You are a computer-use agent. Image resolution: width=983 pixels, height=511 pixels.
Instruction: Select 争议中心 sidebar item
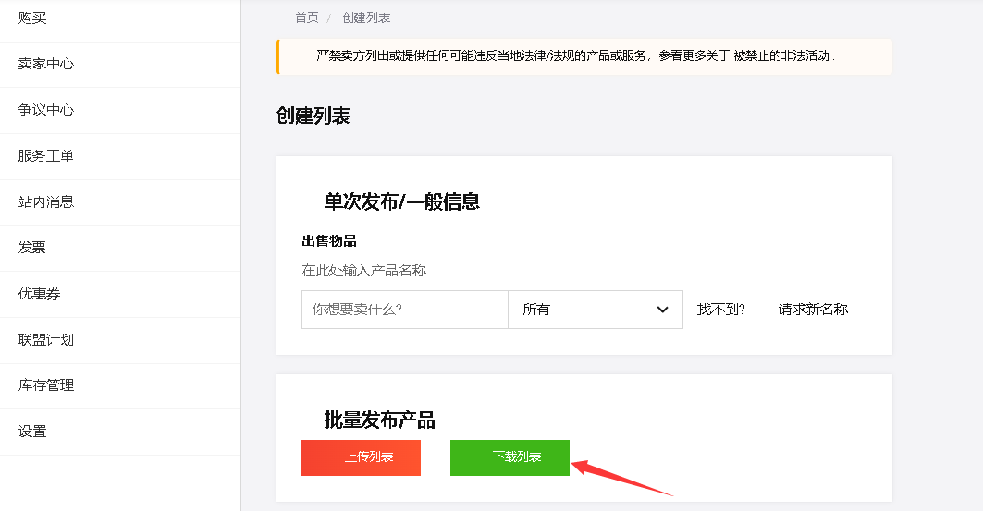[x=46, y=110]
